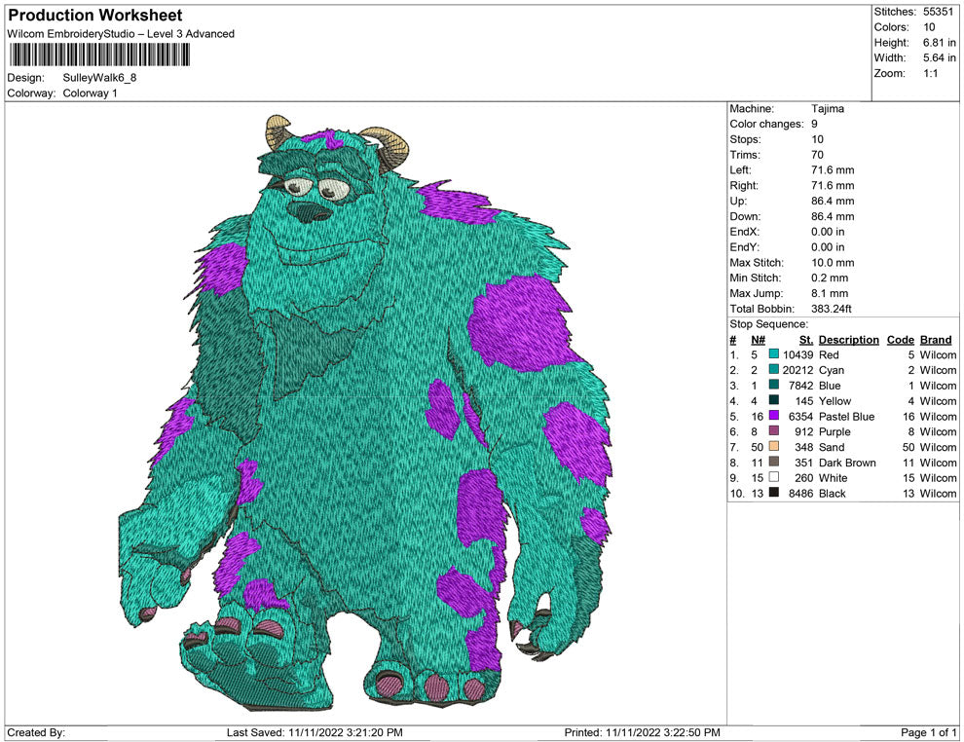Select the Yellow thread swatch in stop 4
The image size is (964, 742).
tap(774, 400)
